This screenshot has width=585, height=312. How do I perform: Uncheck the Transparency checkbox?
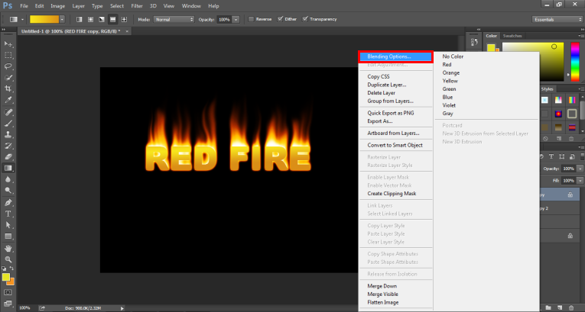click(306, 18)
